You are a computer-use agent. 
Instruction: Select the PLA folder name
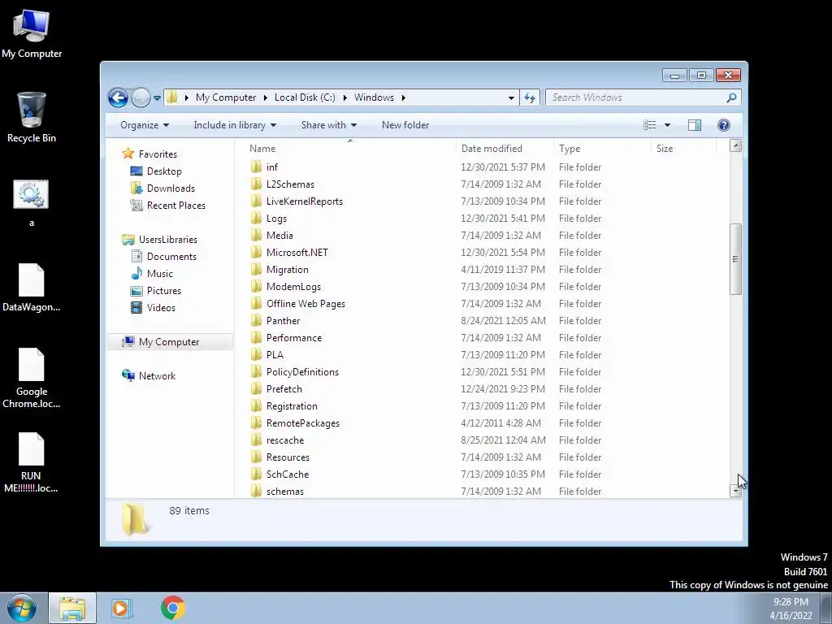pyautogui.click(x=275, y=355)
